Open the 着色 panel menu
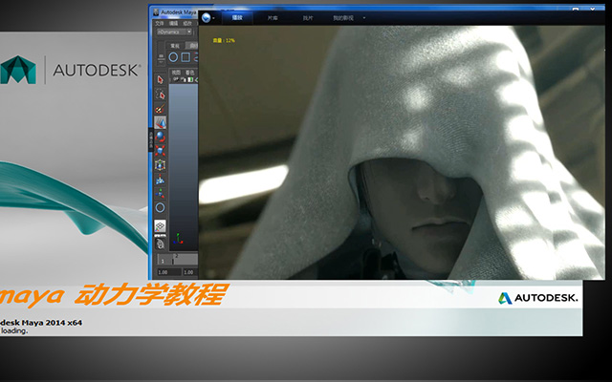612x382 pixels. pos(189,73)
